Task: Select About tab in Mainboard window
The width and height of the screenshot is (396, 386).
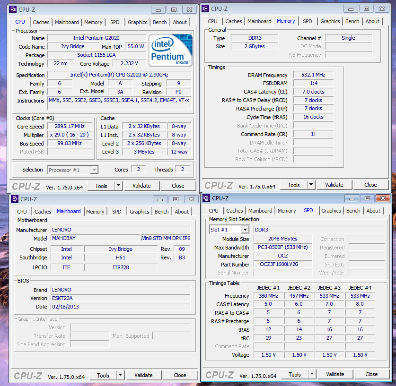Action: tap(182, 212)
